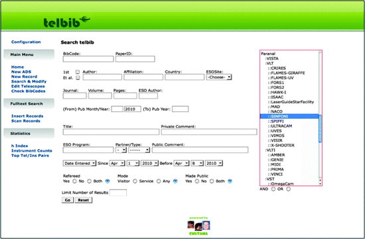Click the BibCode input field
The image size is (365, 239).
[x=88, y=59]
